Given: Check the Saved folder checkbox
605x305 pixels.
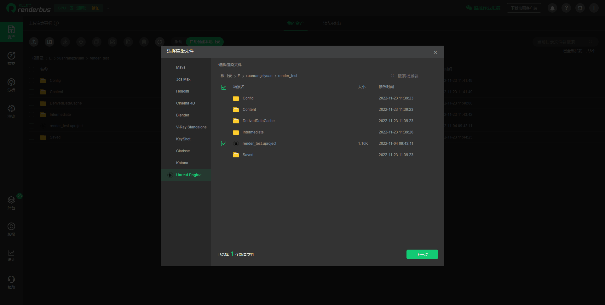Looking at the screenshot, I should (224, 155).
